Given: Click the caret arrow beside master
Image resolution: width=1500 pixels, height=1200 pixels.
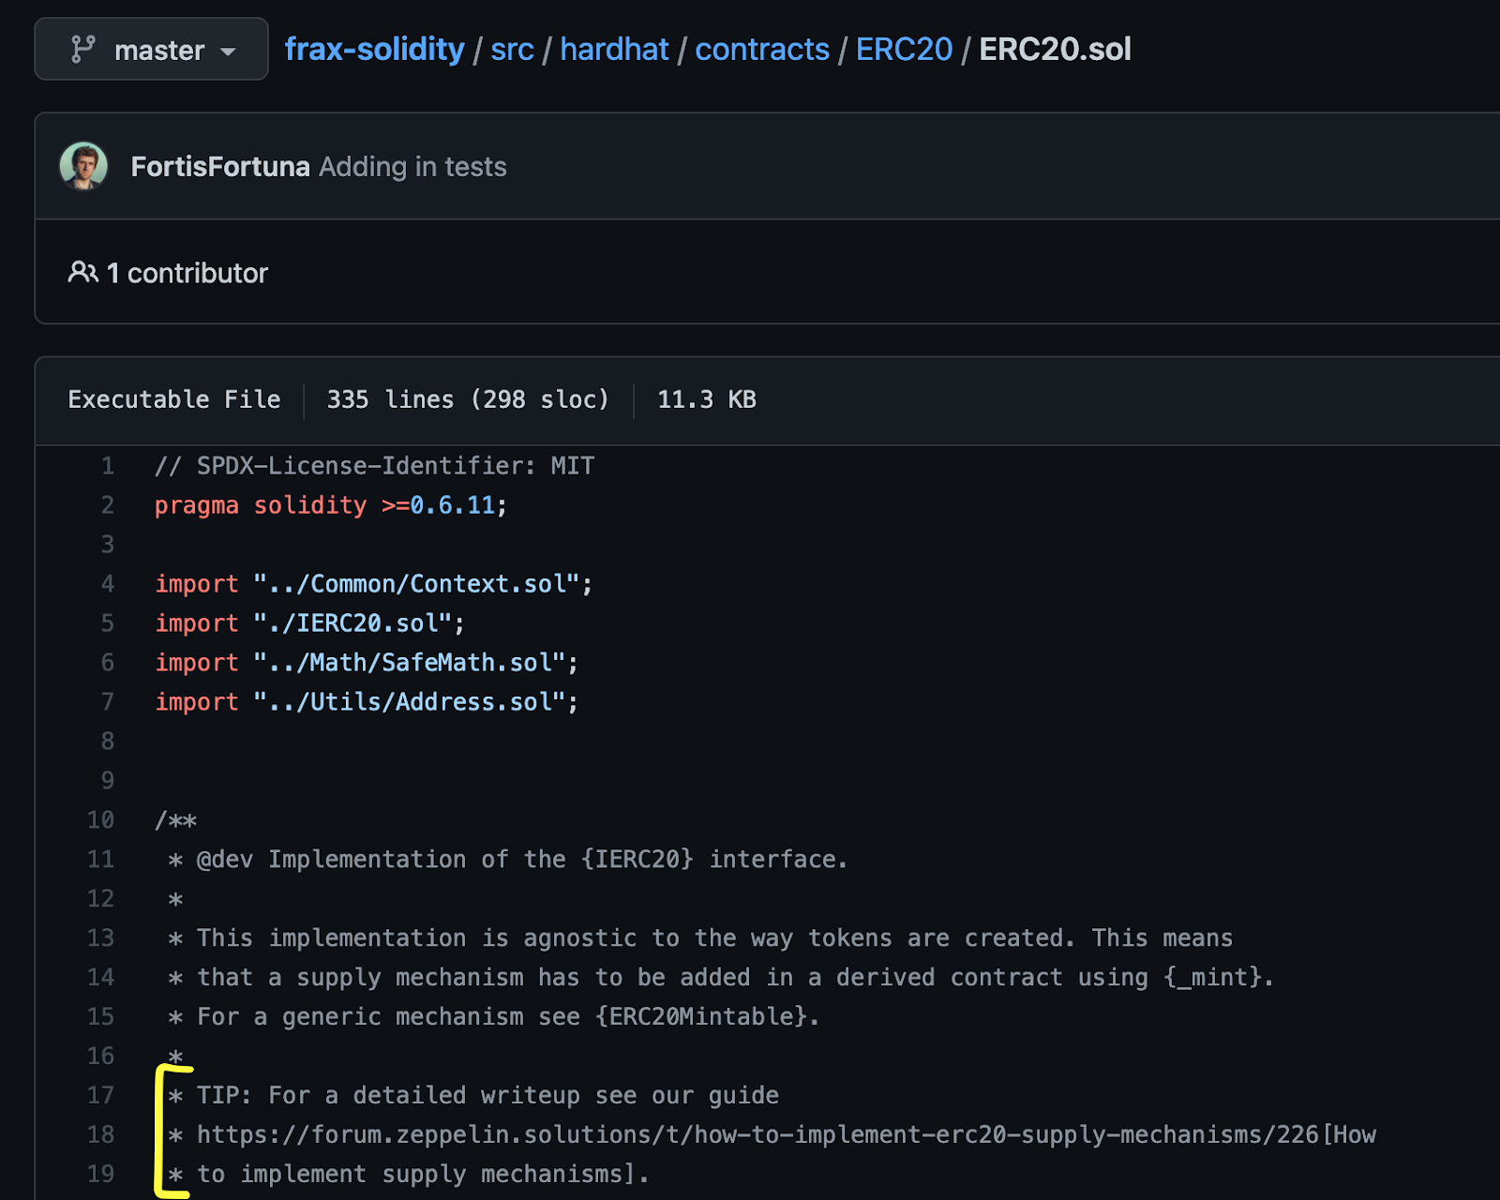Looking at the screenshot, I should 228,51.
